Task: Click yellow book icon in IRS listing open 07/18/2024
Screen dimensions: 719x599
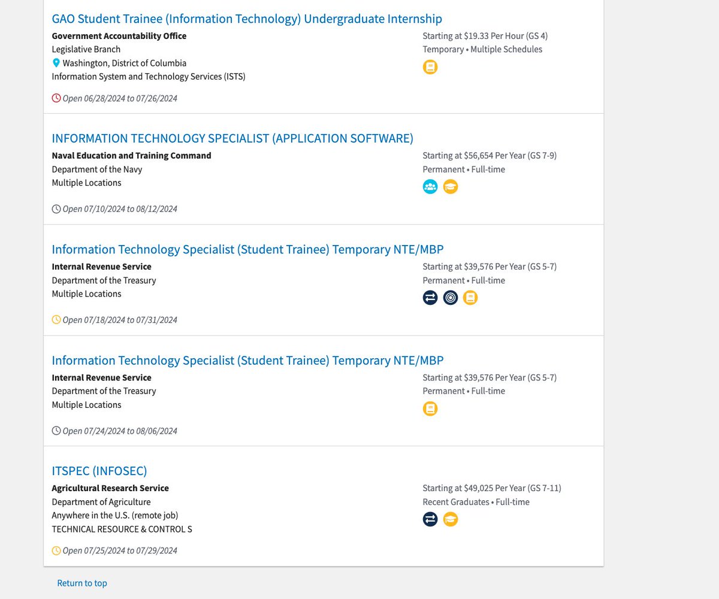Action: (470, 298)
